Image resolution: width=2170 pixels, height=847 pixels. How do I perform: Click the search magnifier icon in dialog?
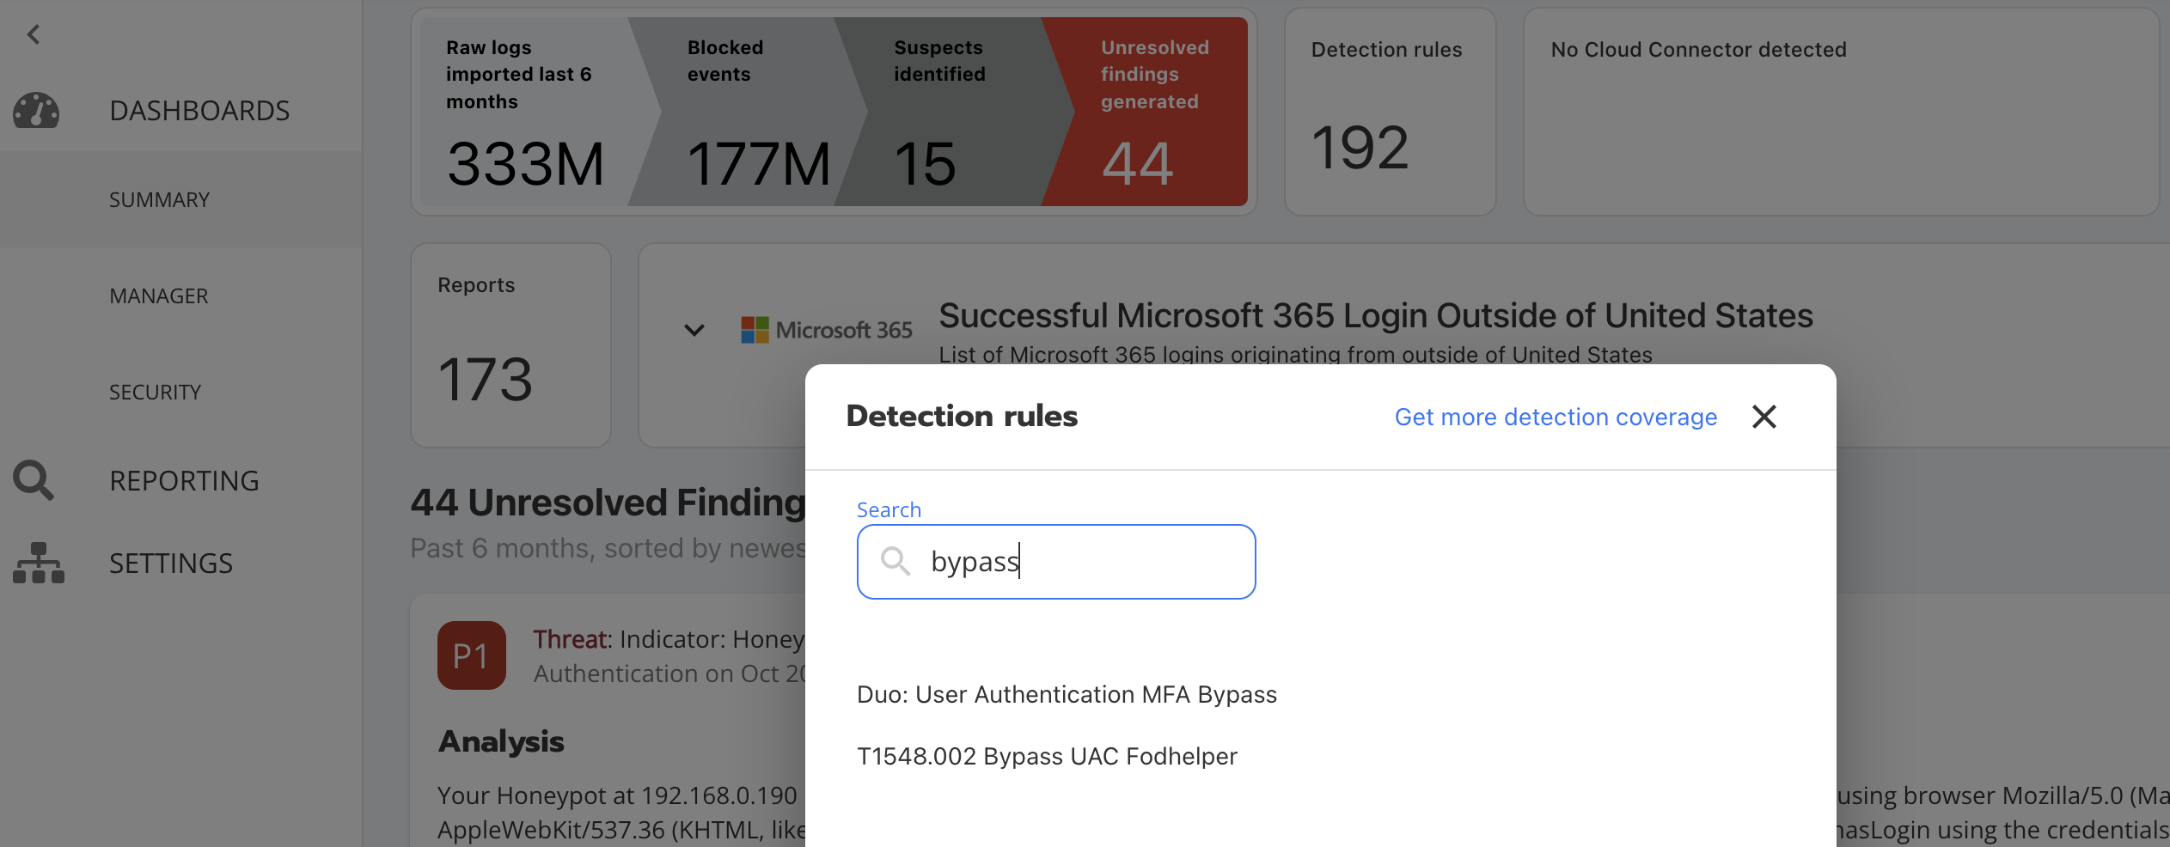click(x=895, y=562)
